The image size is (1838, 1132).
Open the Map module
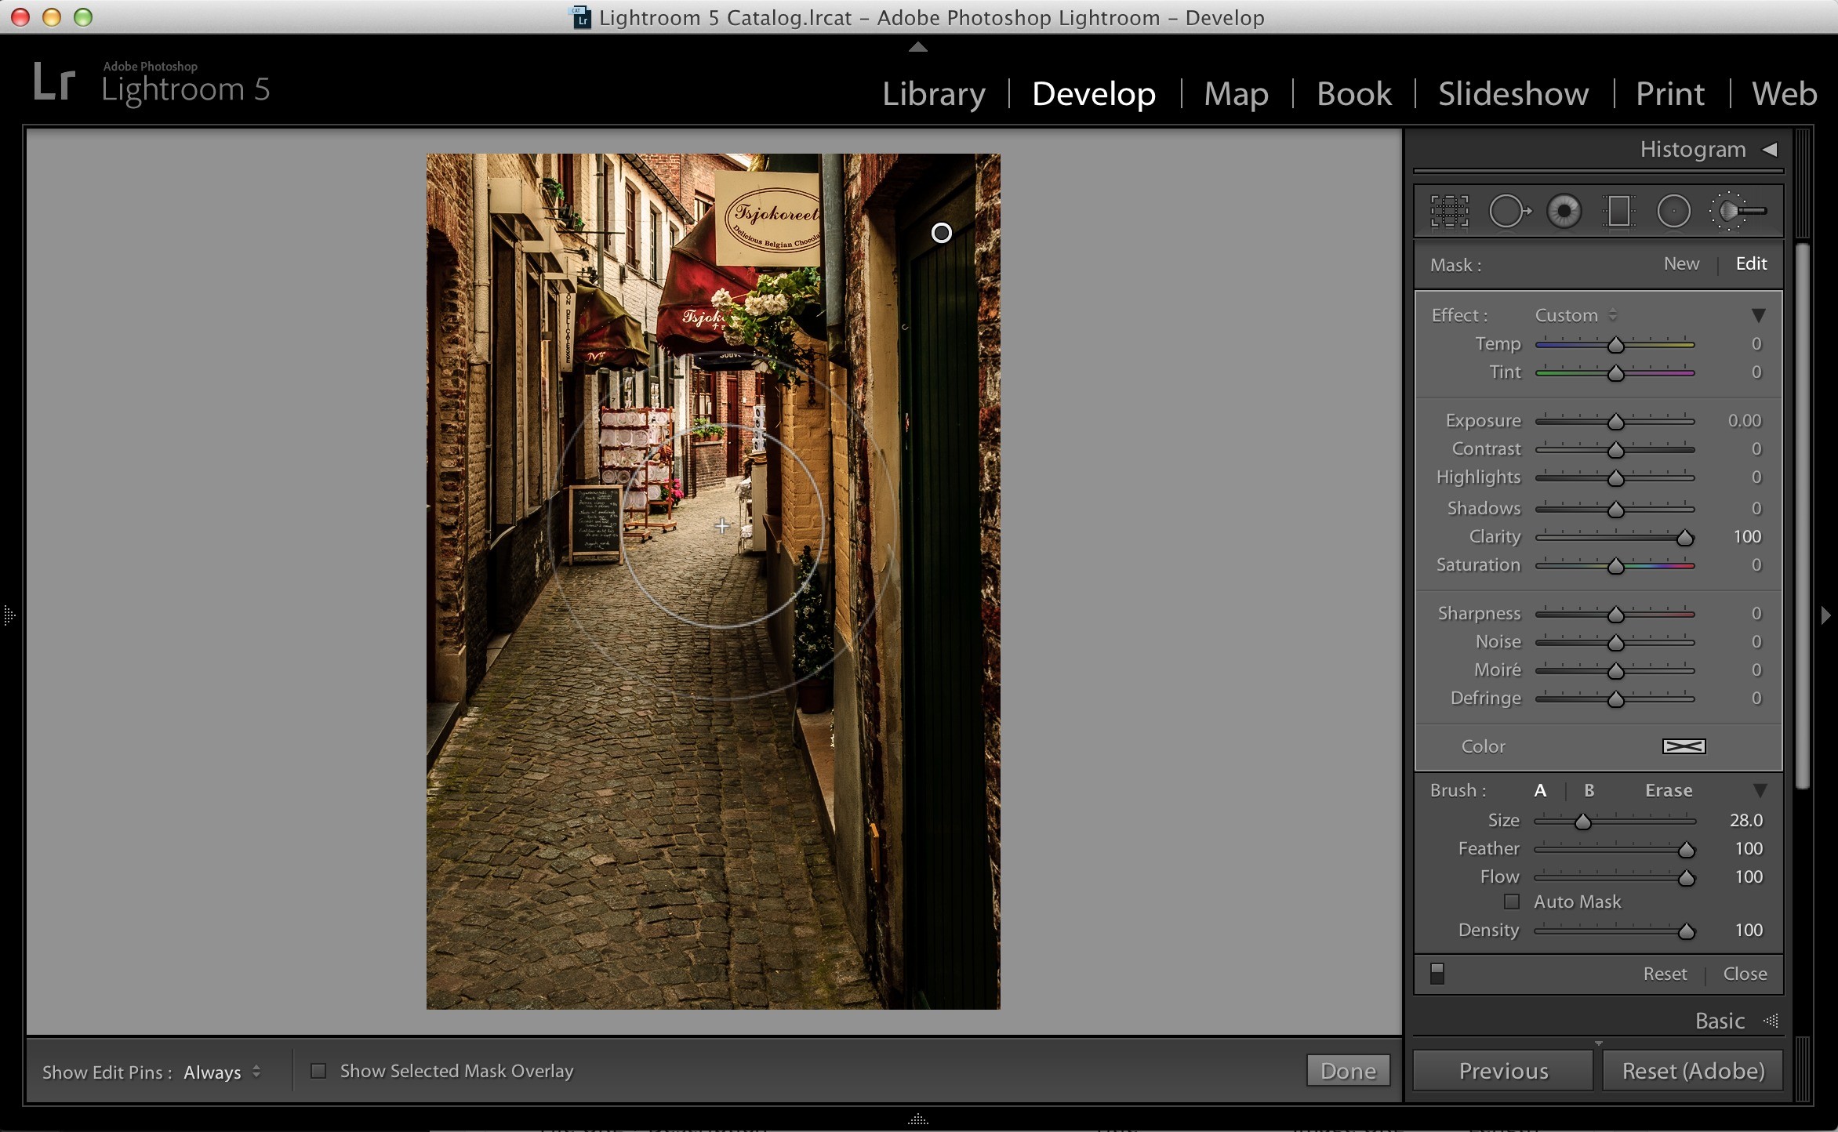point(1236,94)
